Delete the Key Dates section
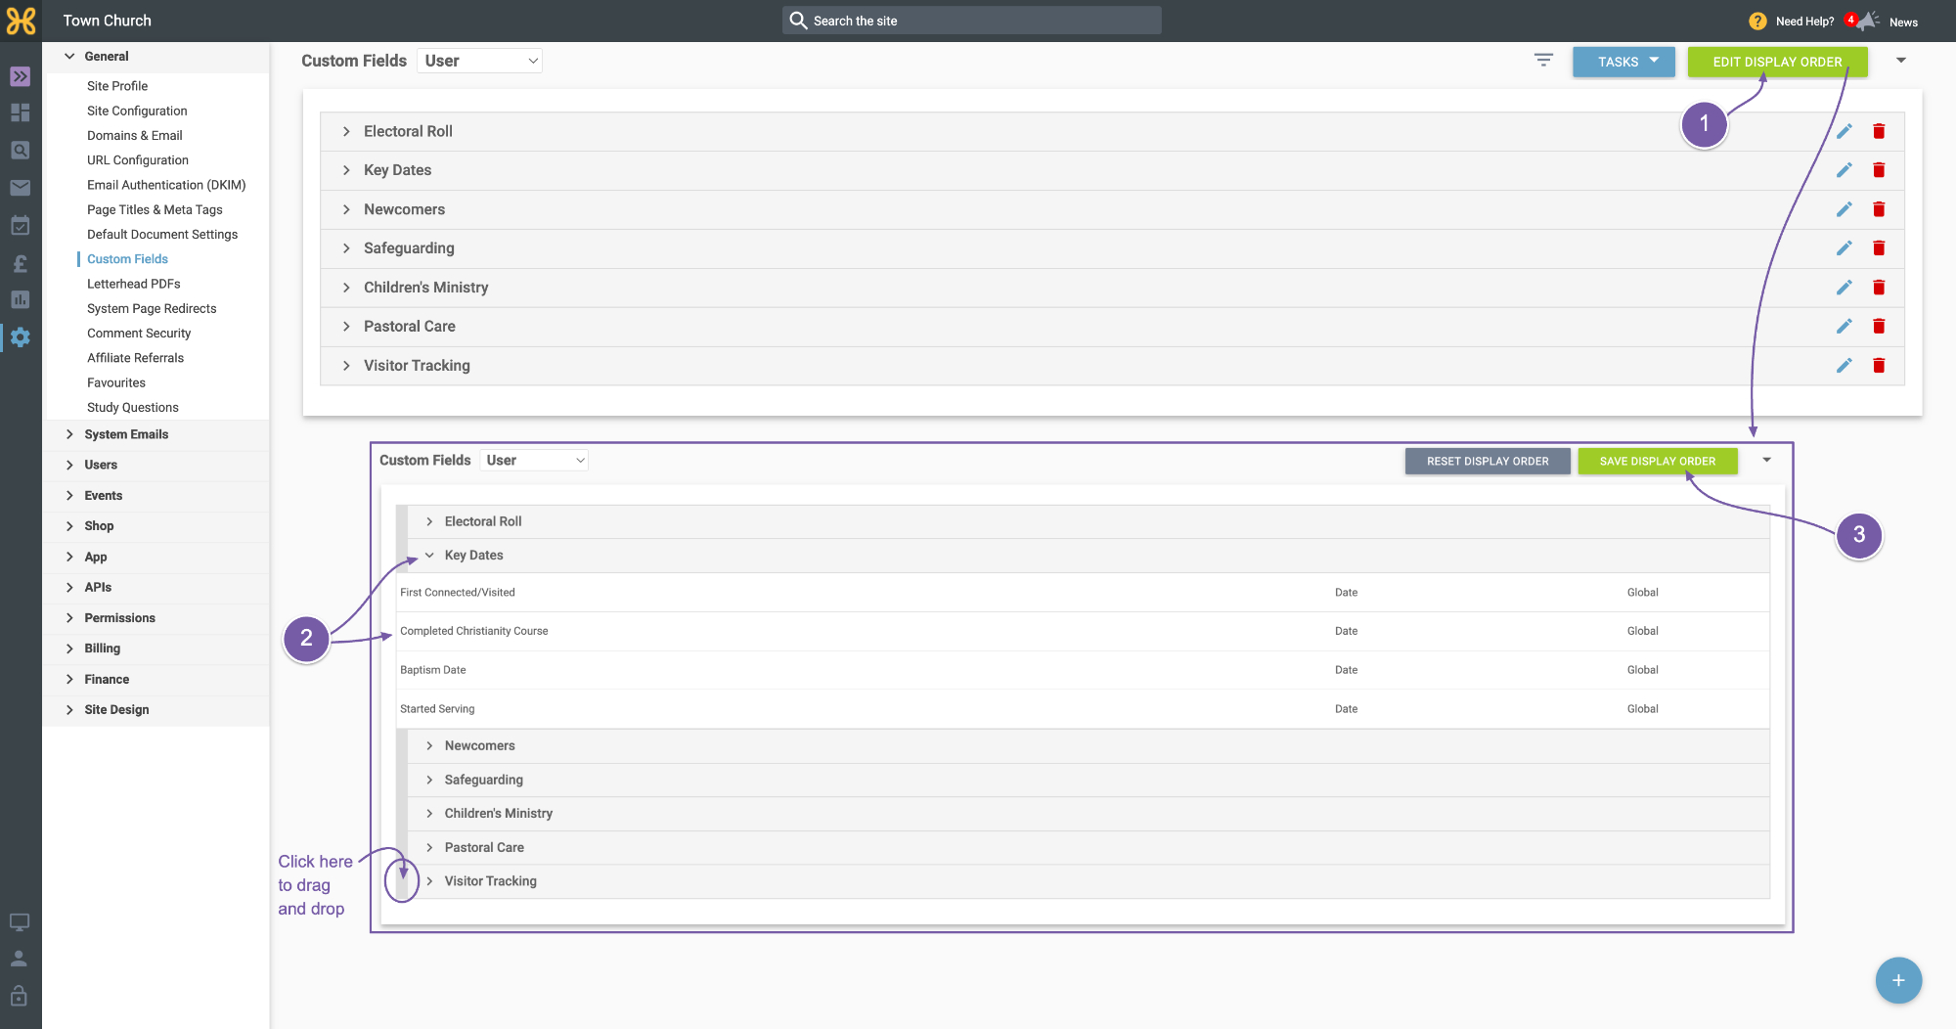 pyautogui.click(x=1879, y=170)
